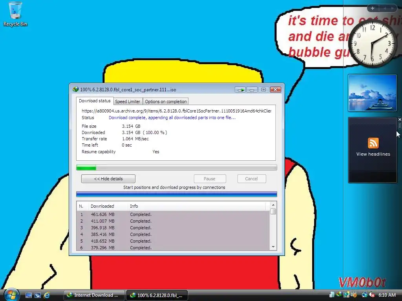
Task: Maximize the download progress window
Action: tap(263, 90)
